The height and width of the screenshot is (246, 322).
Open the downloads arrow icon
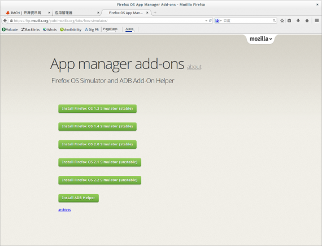298,20
